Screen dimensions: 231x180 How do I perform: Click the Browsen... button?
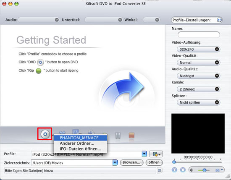pos(131,162)
